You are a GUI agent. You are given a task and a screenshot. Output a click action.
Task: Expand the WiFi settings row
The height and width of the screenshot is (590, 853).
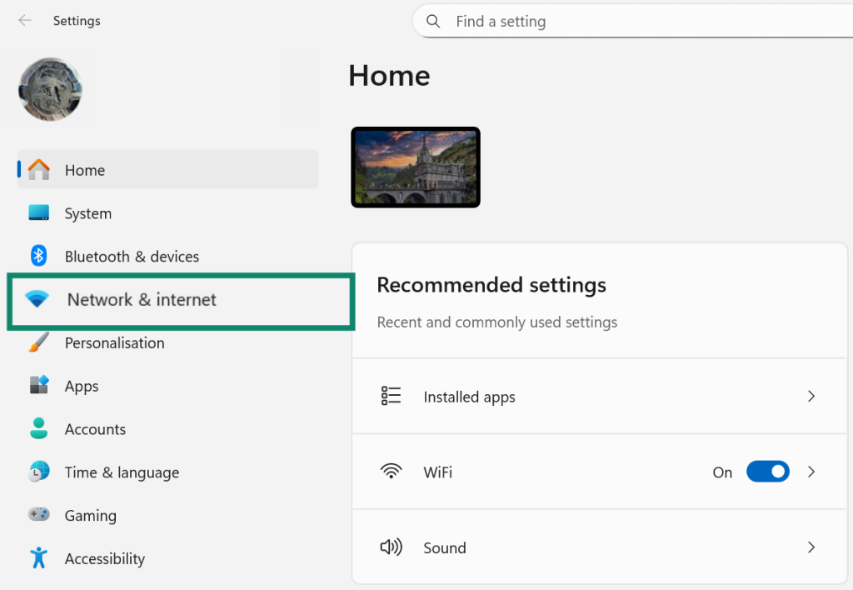click(811, 471)
